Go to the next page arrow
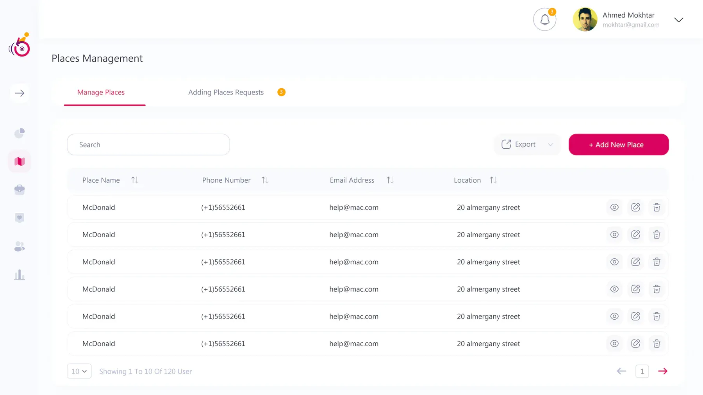 (663, 371)
